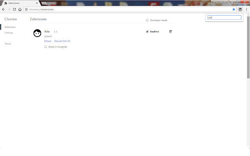Image resolution: width=250 pixels, height=156 pixels.
Task: Open the Details link for Aria
Action: [48, 41]
